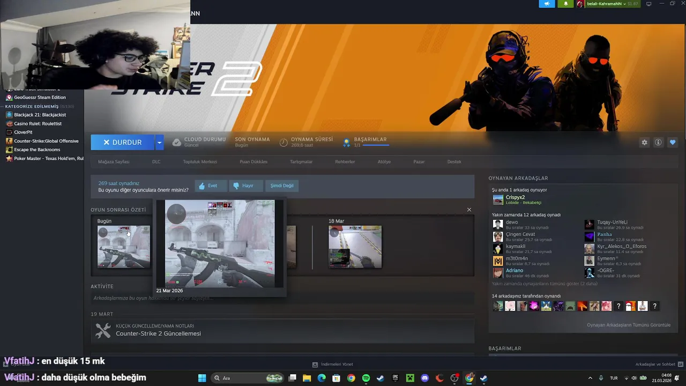Viewport: 686px width, 386px height.
Task: Open the Mağaza Sayfası tab
Action: (x=114, y=161)
